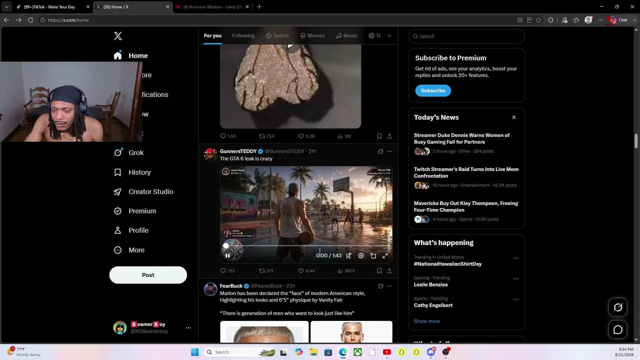Open options for Leslie Benzies trend
This screenshot has height=360, width=640.
coord(516,278)
